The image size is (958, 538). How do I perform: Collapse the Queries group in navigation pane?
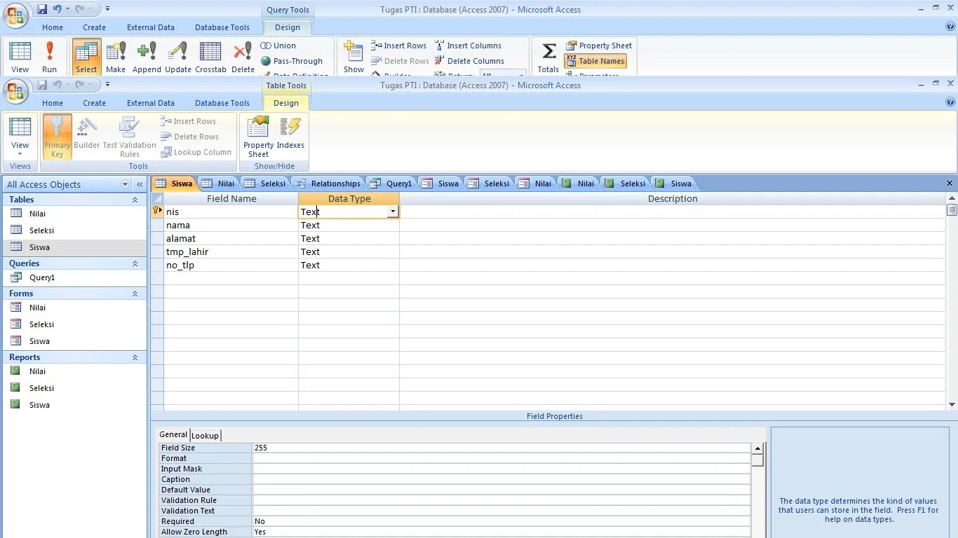click(135, 263)
